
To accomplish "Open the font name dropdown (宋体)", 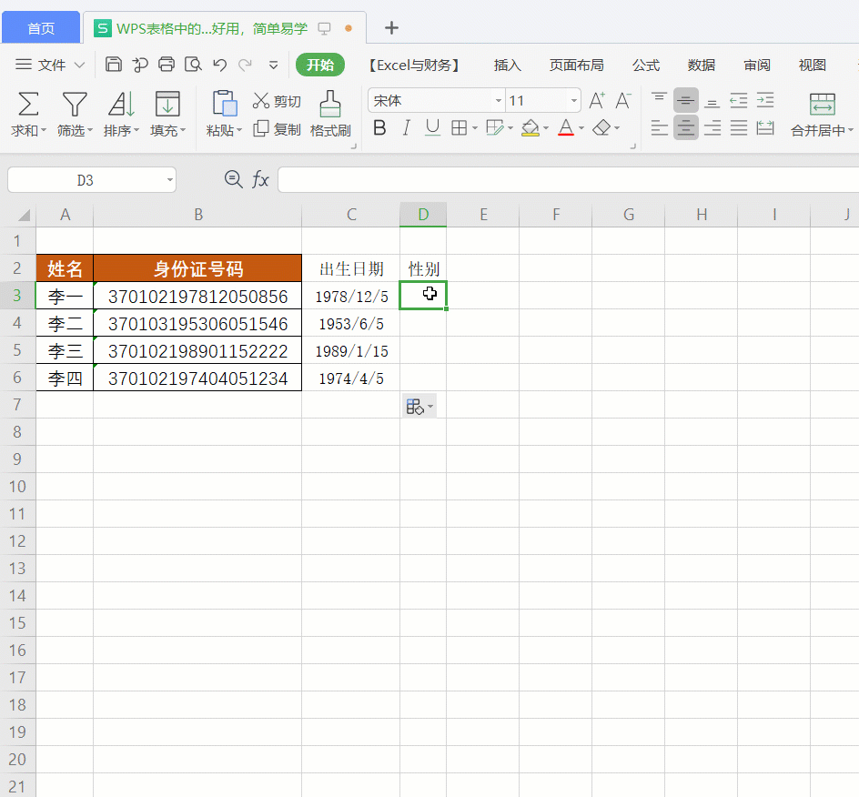I will (498, 101).
